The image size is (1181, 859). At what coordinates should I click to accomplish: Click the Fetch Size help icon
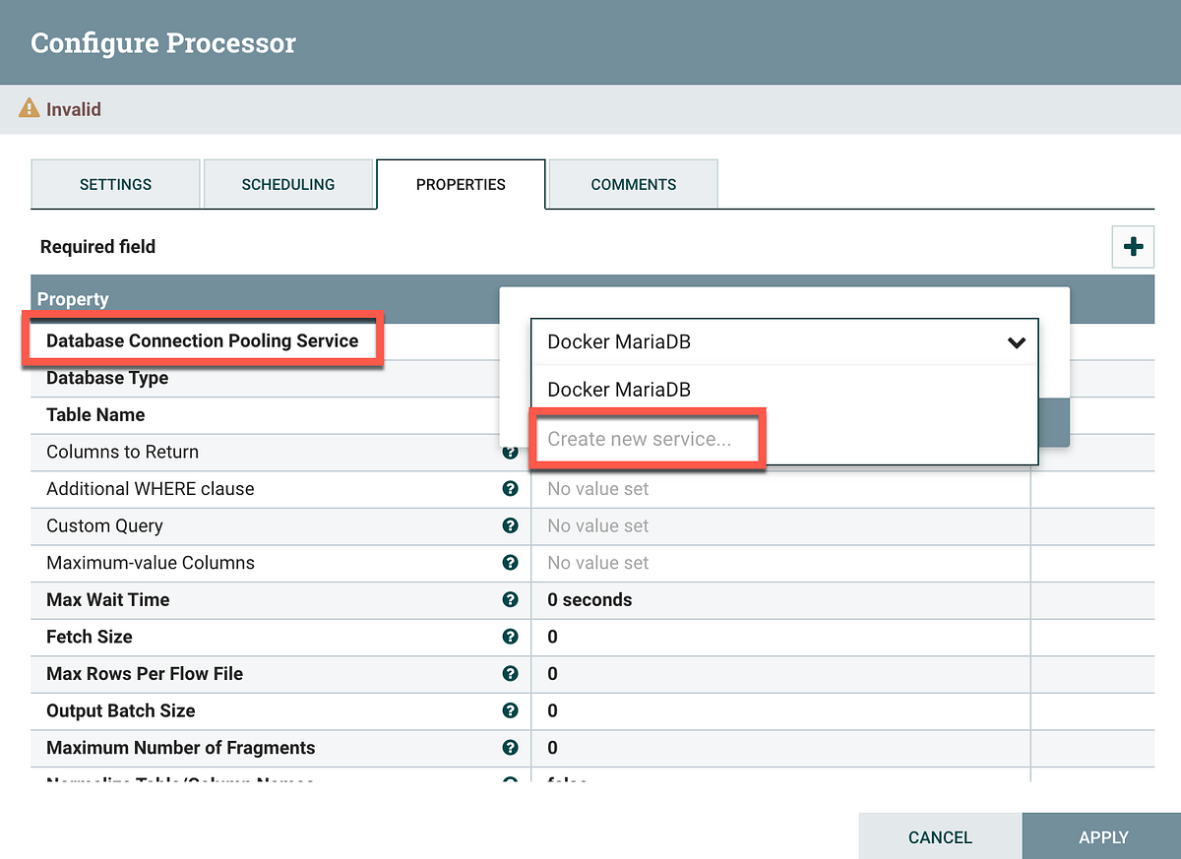[510, 636]
